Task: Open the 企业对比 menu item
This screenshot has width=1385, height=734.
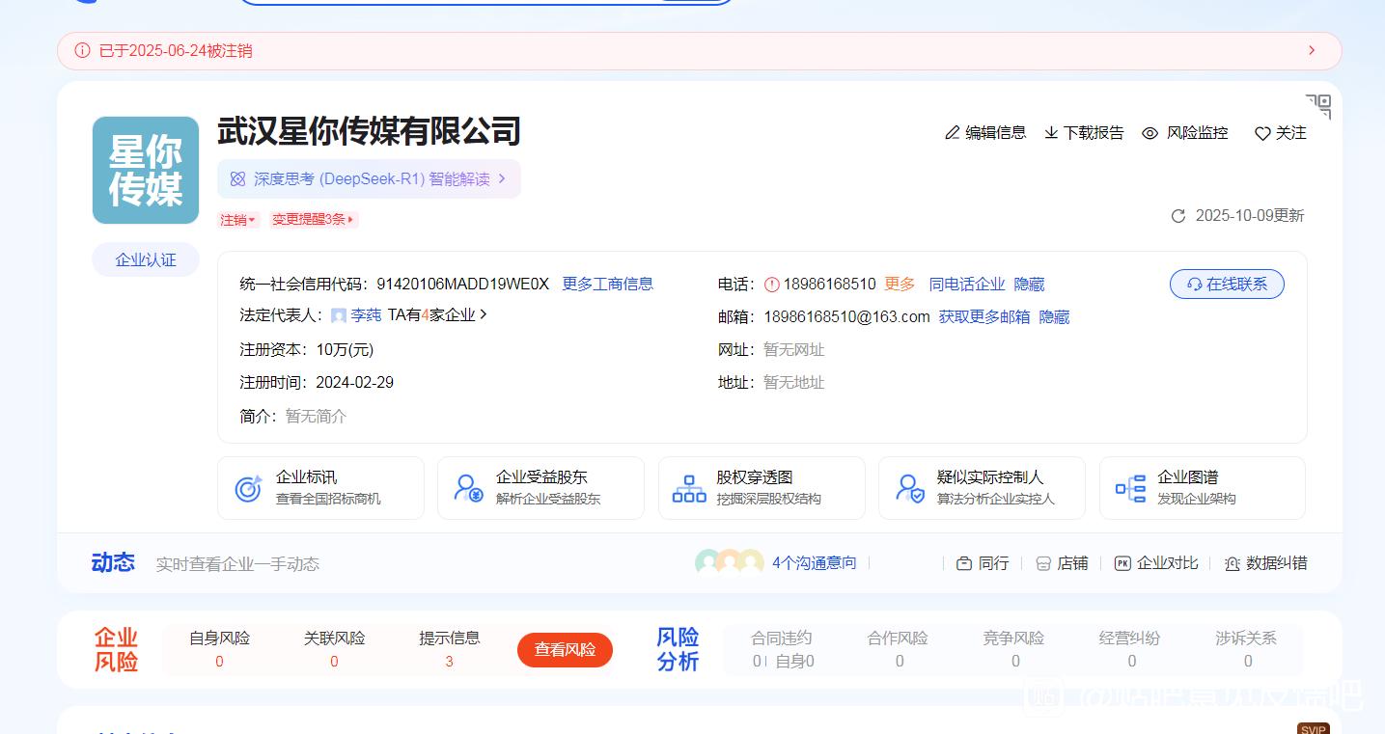Action: (1156, 563)
